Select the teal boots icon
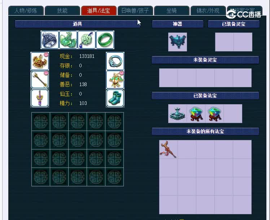 point(115,98)
